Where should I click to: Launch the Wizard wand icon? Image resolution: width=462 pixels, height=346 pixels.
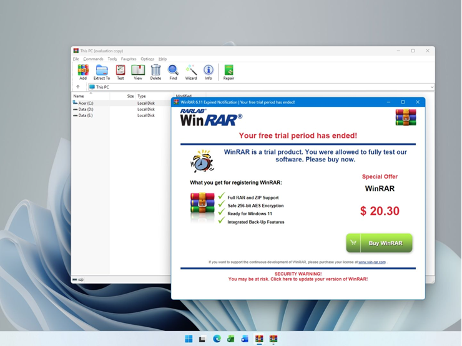191,72
